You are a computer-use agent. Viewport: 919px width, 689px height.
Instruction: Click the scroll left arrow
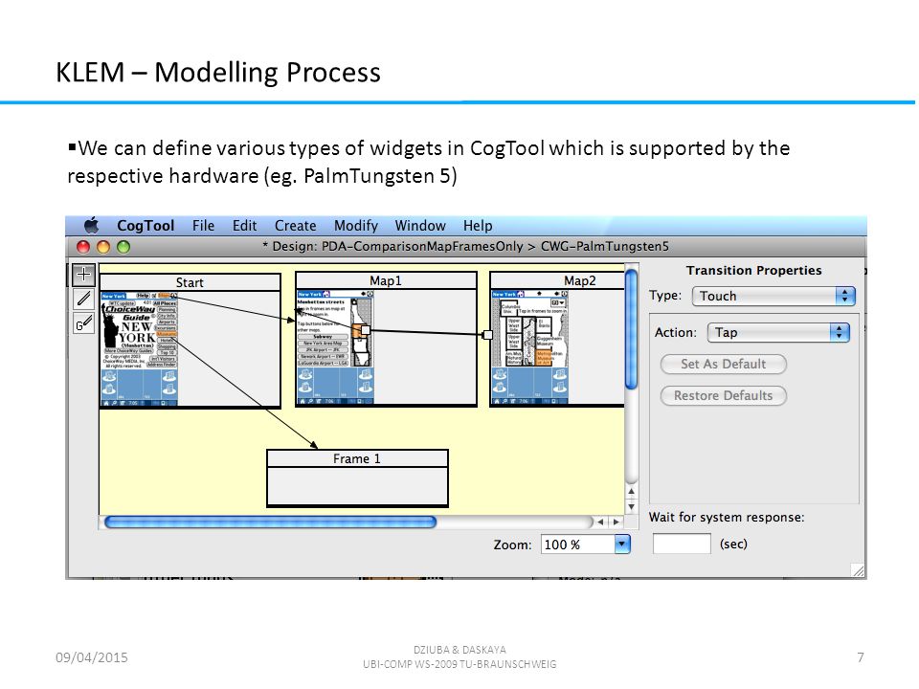tap(600, 522)
